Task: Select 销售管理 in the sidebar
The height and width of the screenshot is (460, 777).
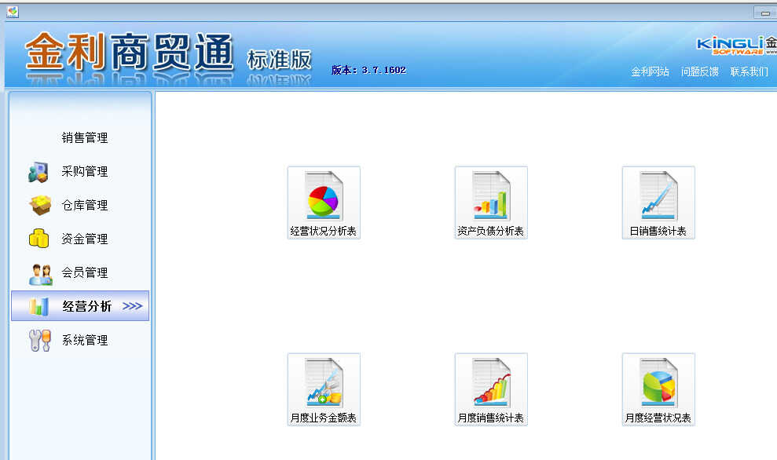Action: tap(85, 137)
